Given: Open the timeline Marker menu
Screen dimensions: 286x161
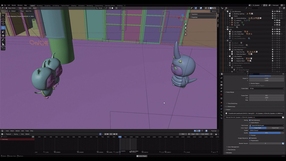Looking at the screenshot, I should pyautogui.click(x=27, y=134).
